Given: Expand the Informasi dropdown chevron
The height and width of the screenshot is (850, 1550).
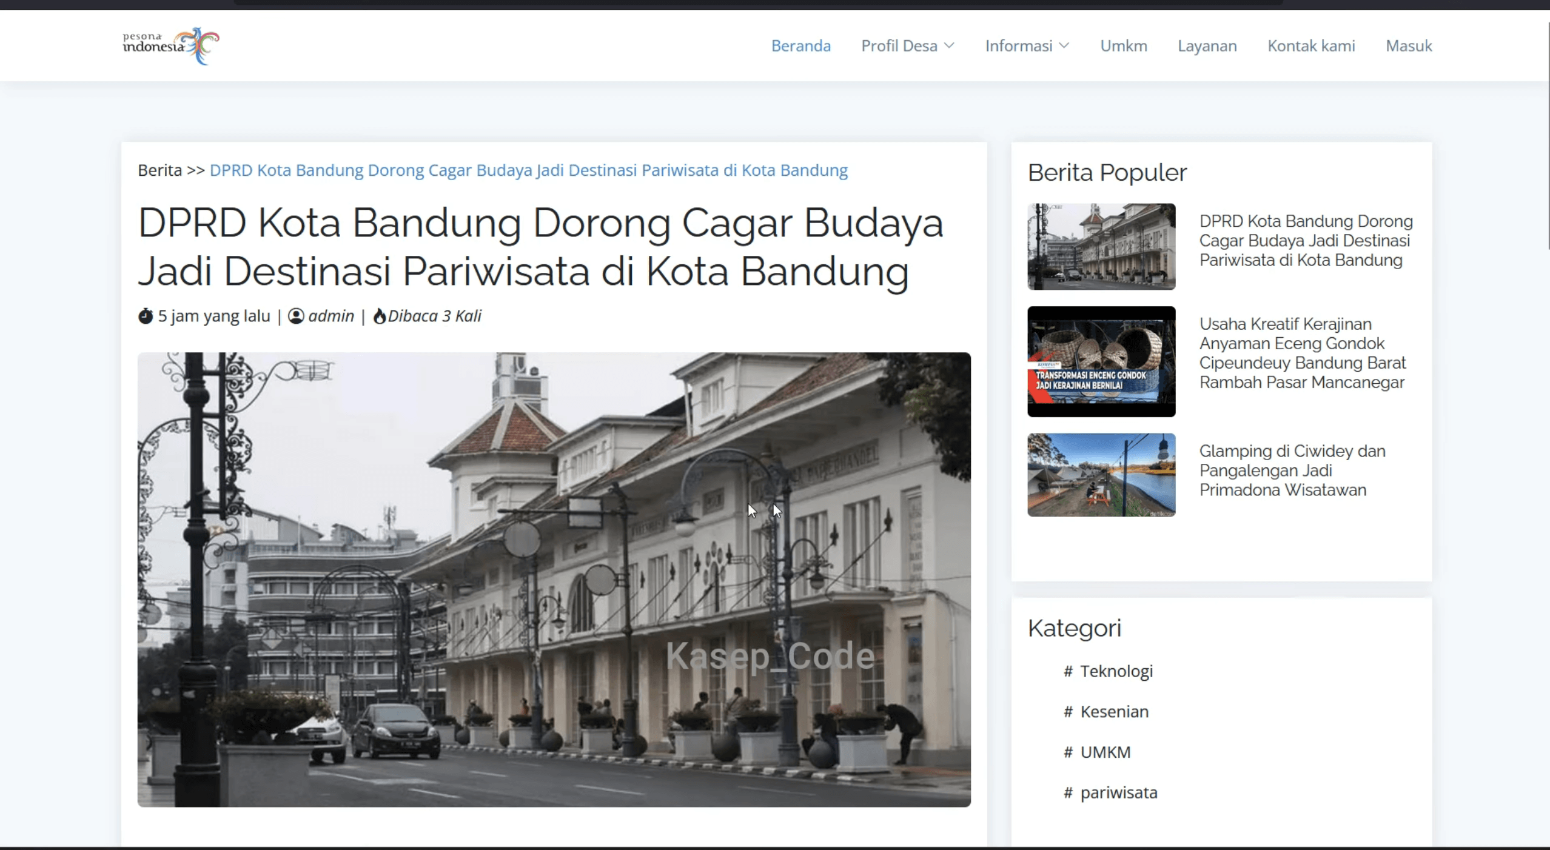Looking at the screenshot, I should point(1064,45).
